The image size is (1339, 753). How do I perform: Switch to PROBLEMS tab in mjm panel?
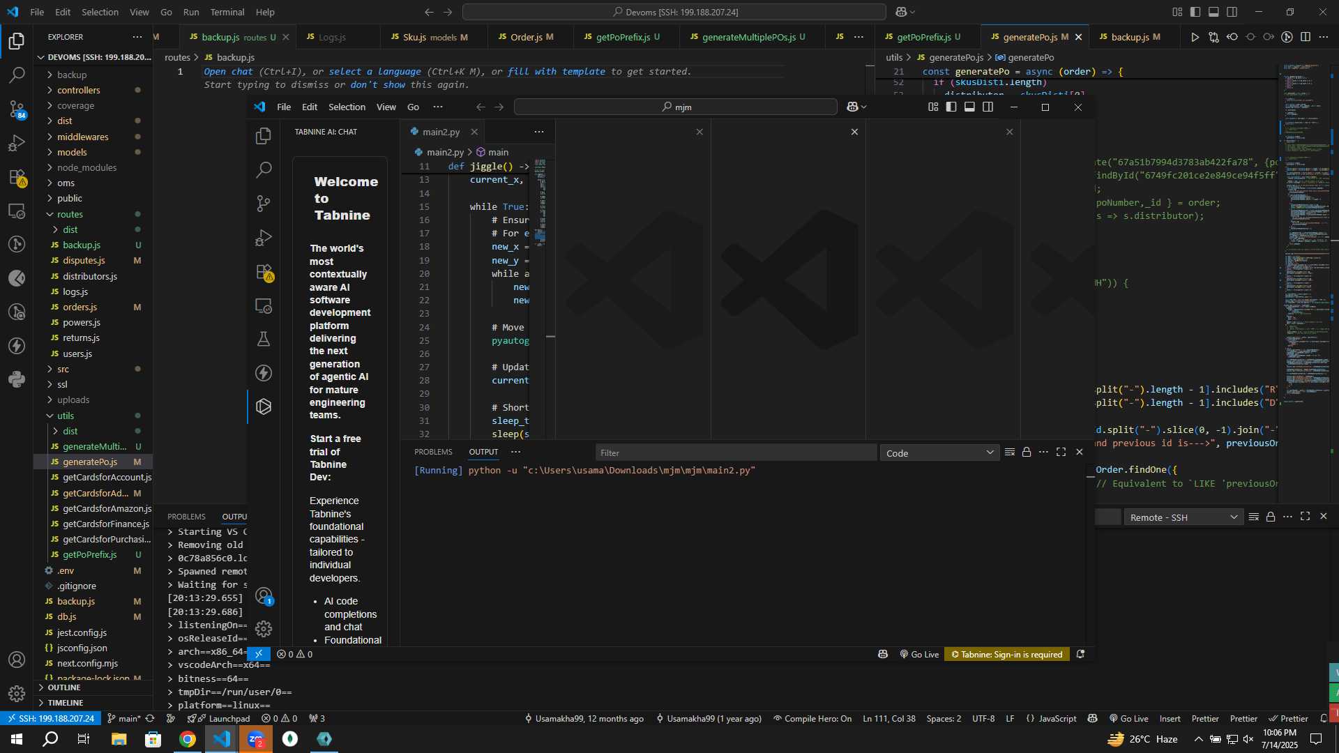click(x=433, y=452)
